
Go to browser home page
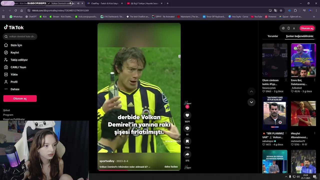21,10
